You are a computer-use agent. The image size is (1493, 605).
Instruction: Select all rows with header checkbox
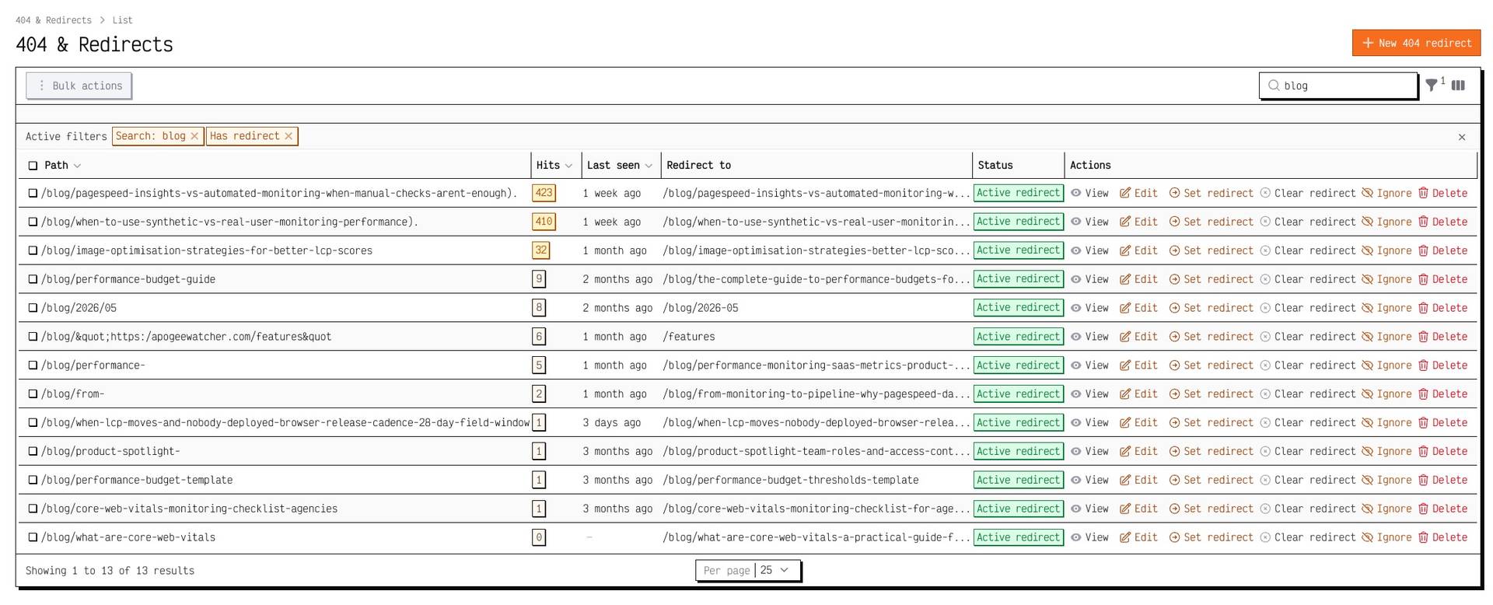pyautogui.click(x=33, y=166)
